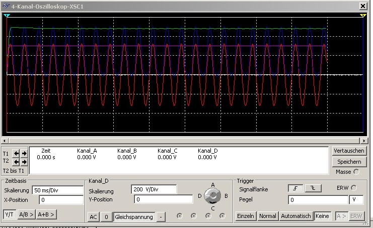Move cursor T2 left with arrow
This screenshot has width=373, height=228.
[16, 162]
